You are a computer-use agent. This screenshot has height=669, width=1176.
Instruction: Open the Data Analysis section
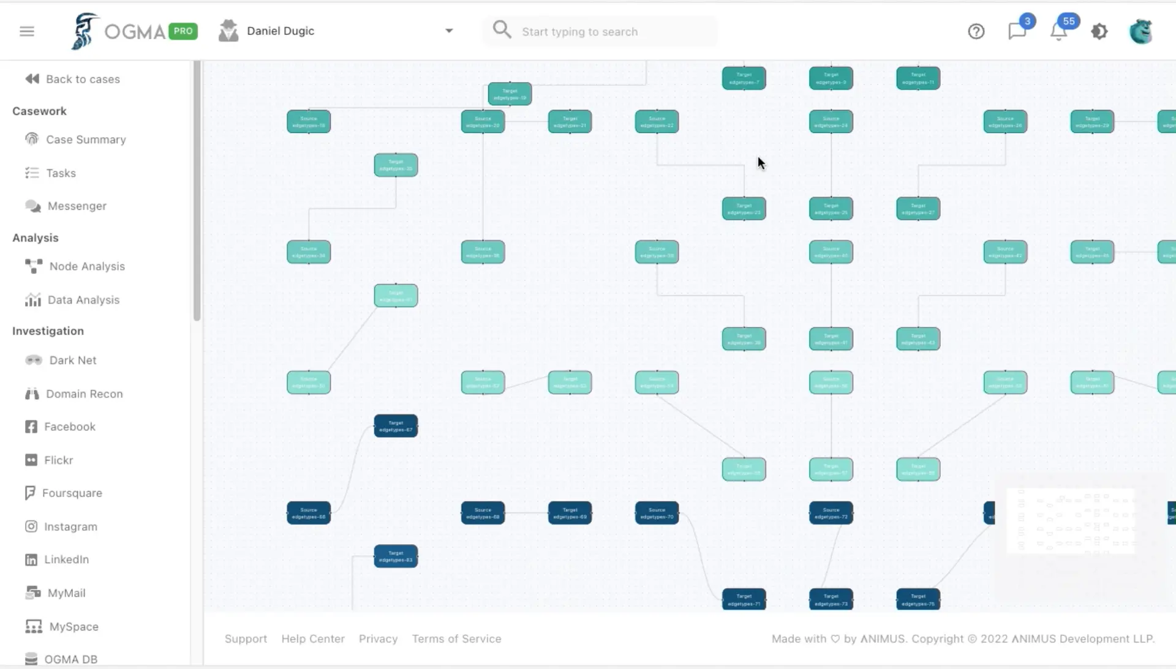(83, 300)
